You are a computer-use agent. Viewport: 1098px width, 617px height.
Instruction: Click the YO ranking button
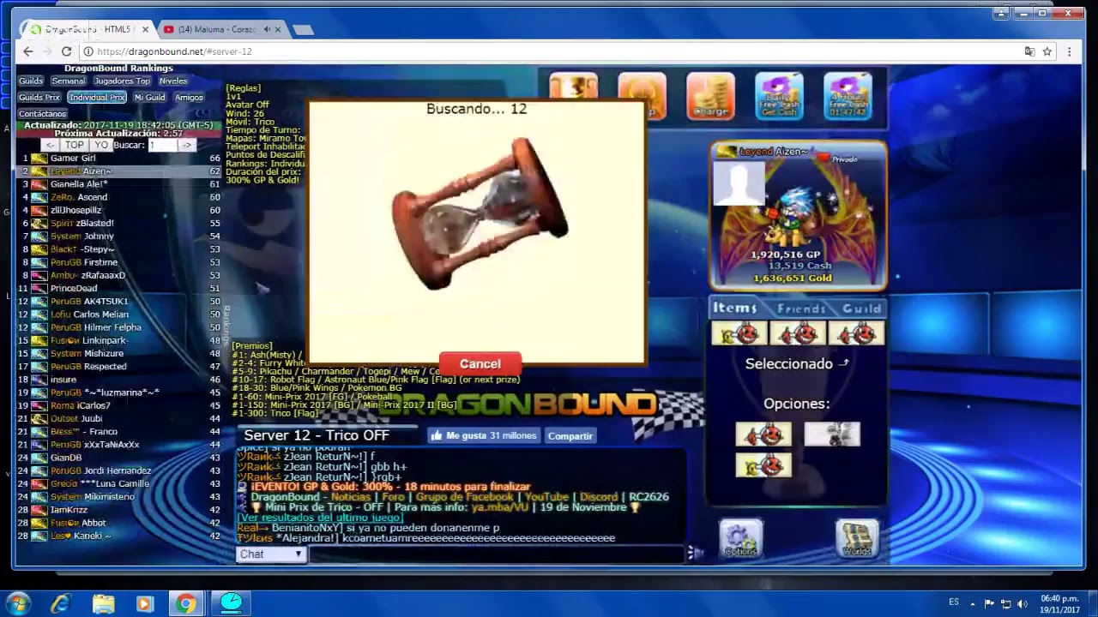pyautogui.click(x=101, y=145)
